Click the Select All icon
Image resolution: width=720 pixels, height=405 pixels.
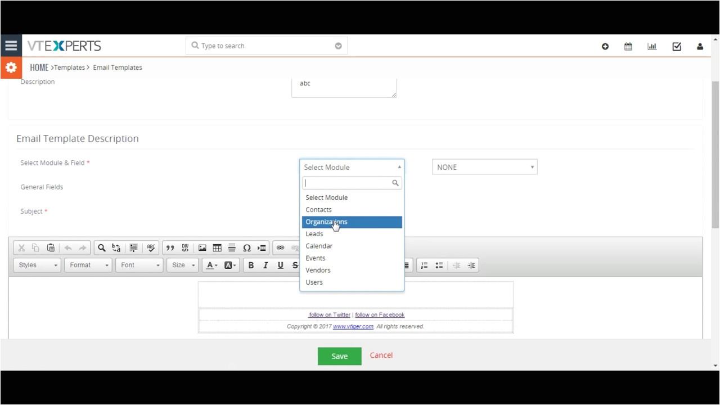coord(134,248)
